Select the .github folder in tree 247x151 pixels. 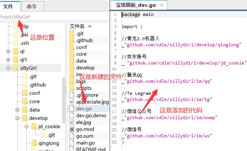click(x=37, y=85)
